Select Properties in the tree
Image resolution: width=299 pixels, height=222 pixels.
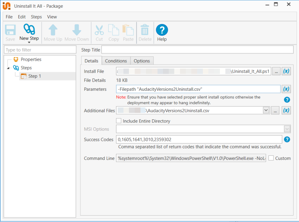31,60
